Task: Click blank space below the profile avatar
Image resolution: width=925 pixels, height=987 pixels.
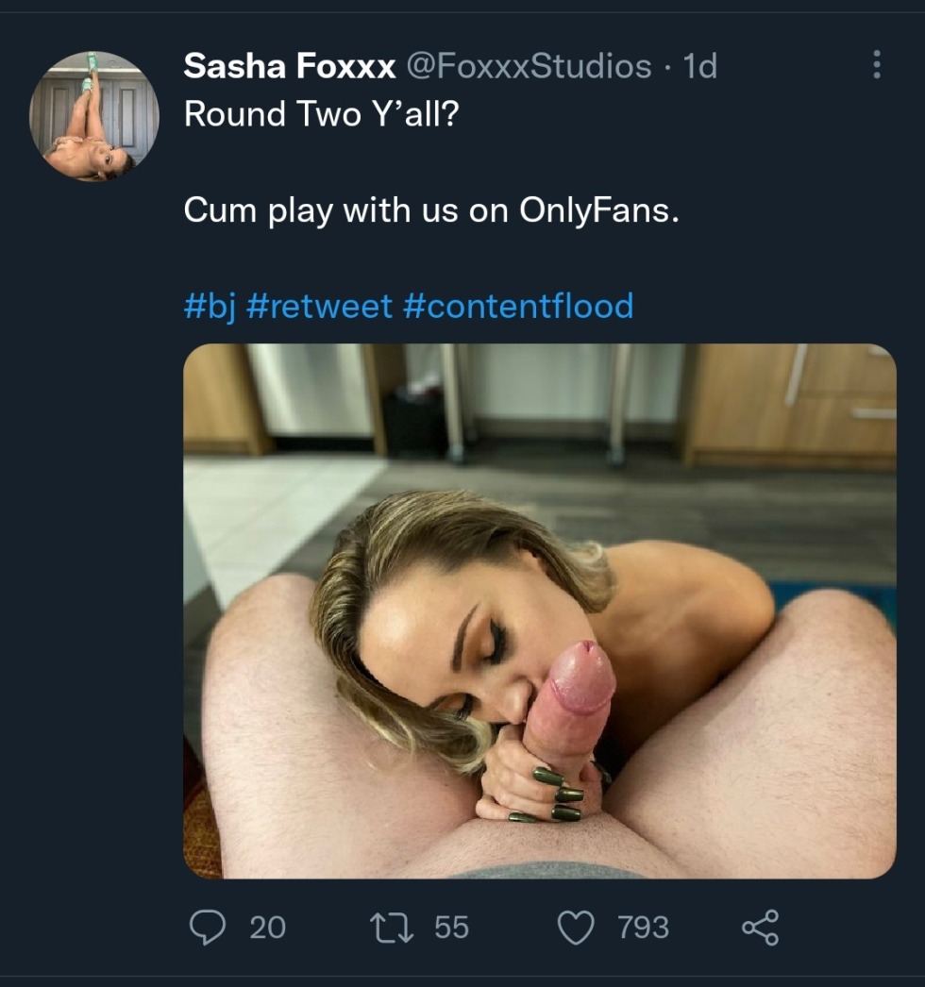Action: [x=94, y=472]
